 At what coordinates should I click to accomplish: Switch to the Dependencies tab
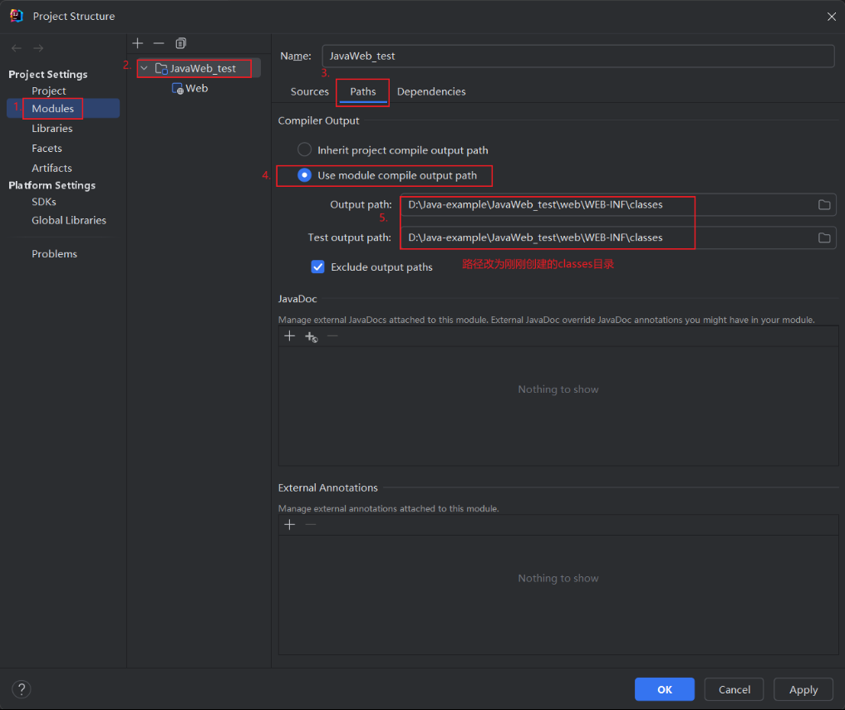431,91
